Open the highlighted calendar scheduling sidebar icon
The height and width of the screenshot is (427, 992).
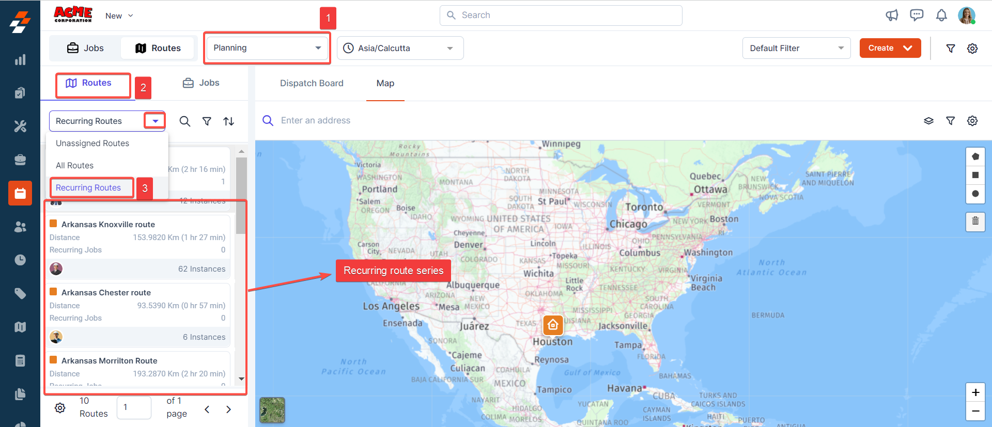point(20,193)
